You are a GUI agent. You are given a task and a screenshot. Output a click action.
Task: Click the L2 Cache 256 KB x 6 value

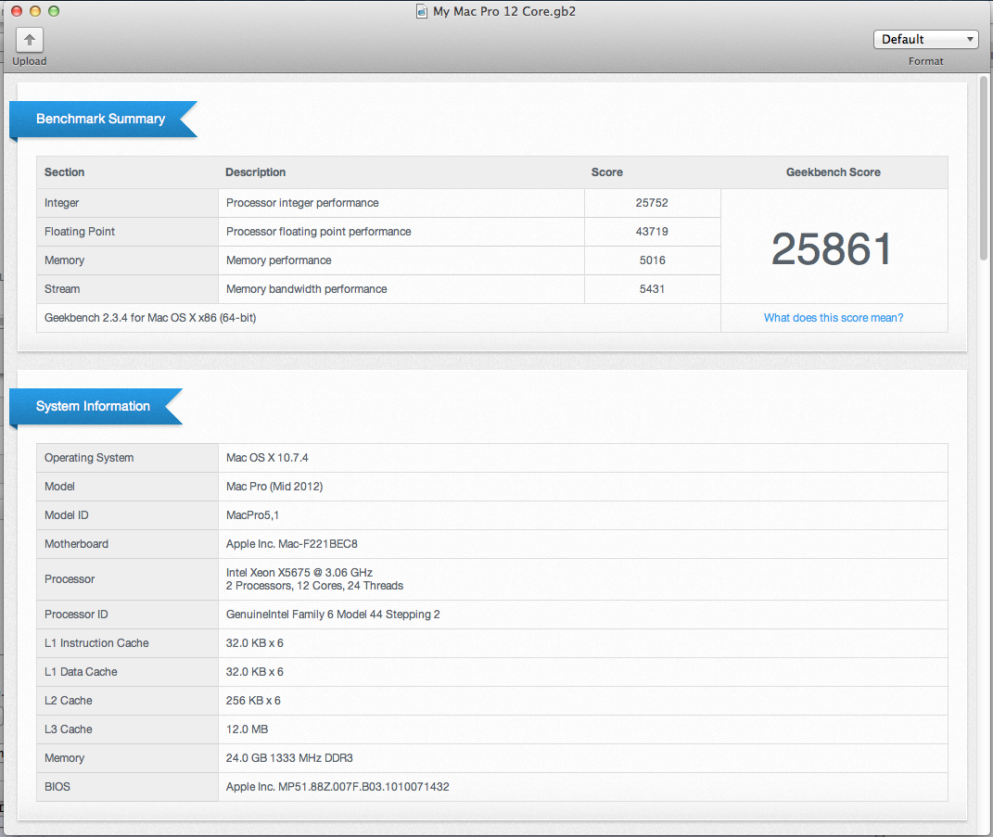point(253,700)
